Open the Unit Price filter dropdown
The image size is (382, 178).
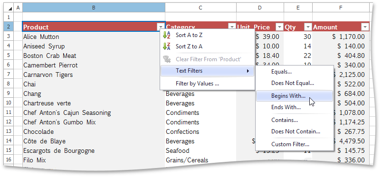[279, 27]
